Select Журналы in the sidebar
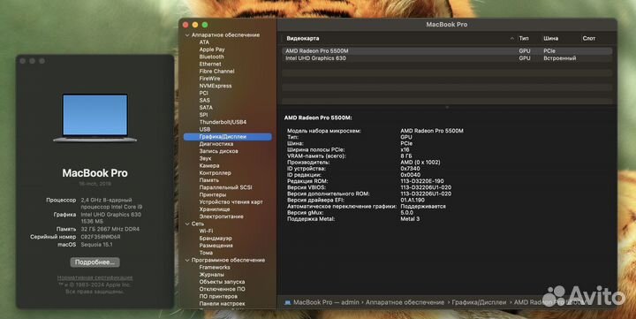The width and height of the screenshot is (636, 319). coord(211,275)
